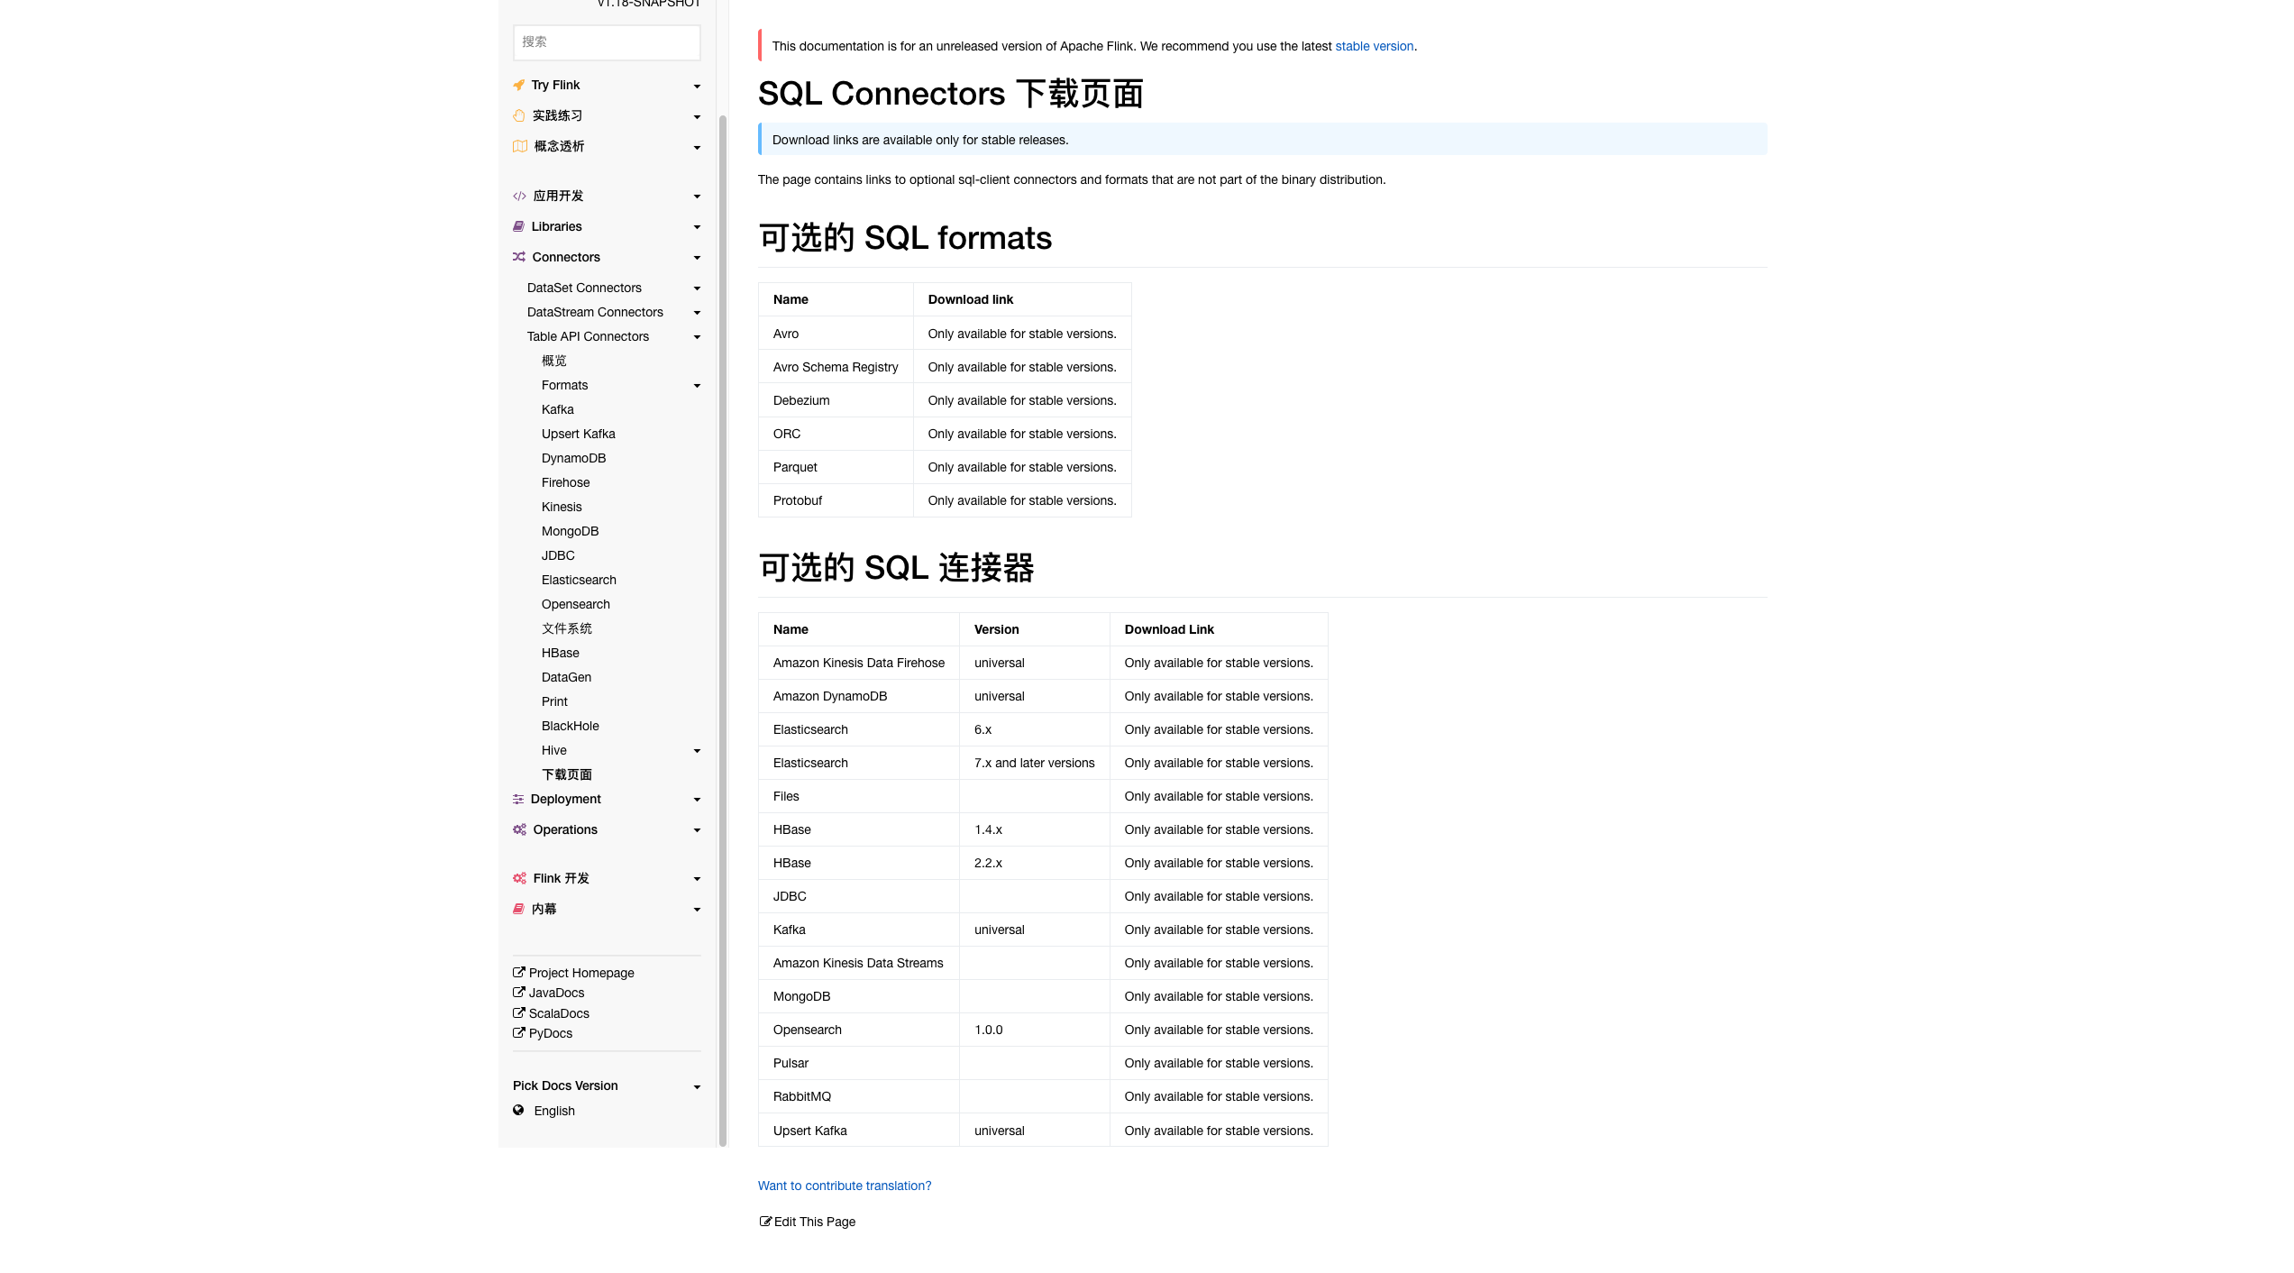Click external-link icon next to PyDocs

point(519,1032)
